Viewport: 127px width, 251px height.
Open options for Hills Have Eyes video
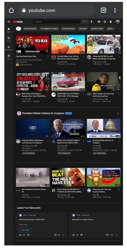(83, 190)
